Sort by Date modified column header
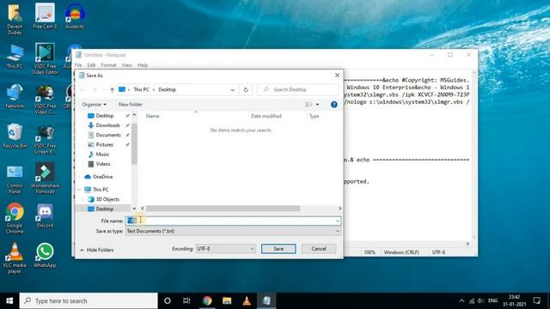Image resolution: width=550 pixels, height=309 pixels. click(x=266, y=117)
